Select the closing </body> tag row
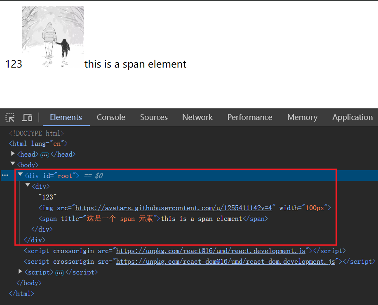This screenshot has height=305, width=378. coord(29,283)
